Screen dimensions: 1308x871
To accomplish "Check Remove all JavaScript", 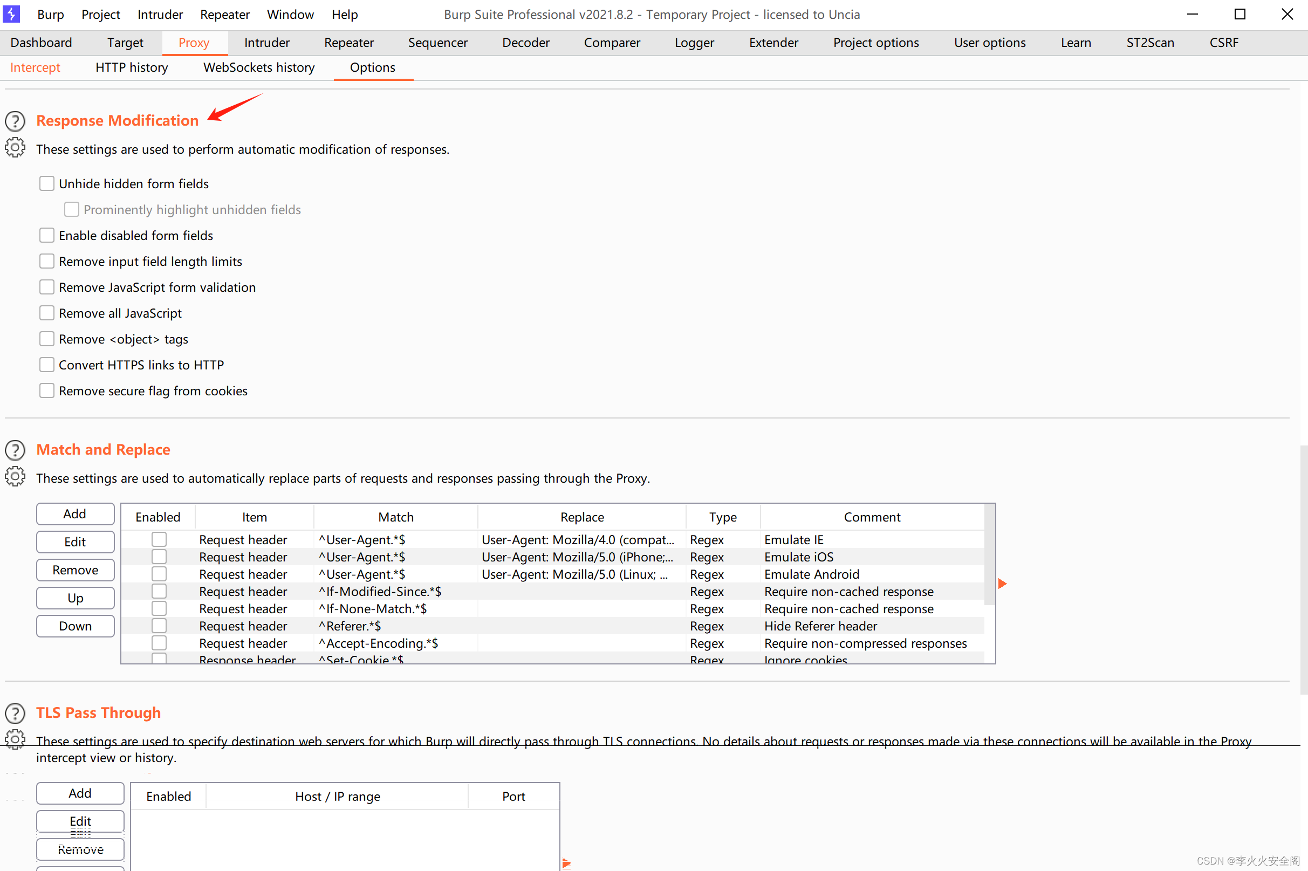I will coord(46,313).
